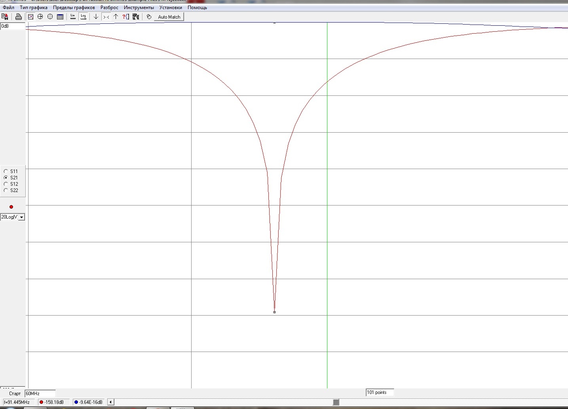Click the Auto Match button

tap(169, 17)
